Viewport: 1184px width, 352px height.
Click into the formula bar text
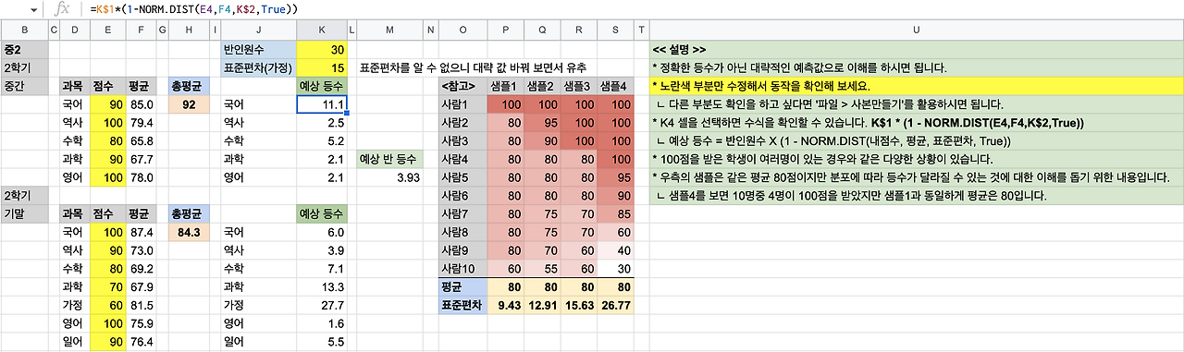pyautogui.click(x=193, y=8)
